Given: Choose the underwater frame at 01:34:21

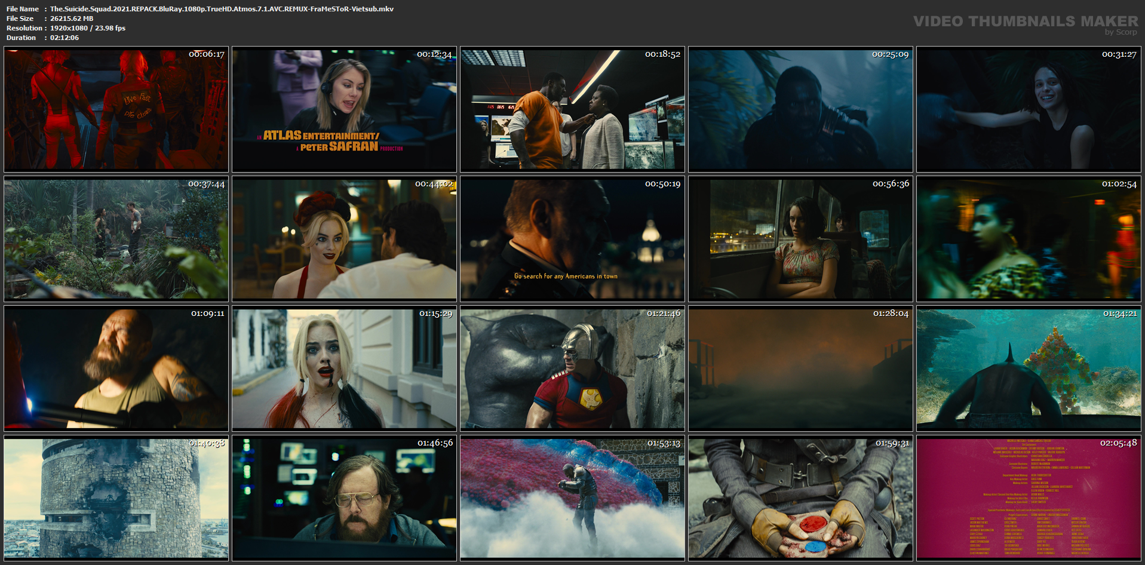Looking at the screenshot, I should point(1029,369).
